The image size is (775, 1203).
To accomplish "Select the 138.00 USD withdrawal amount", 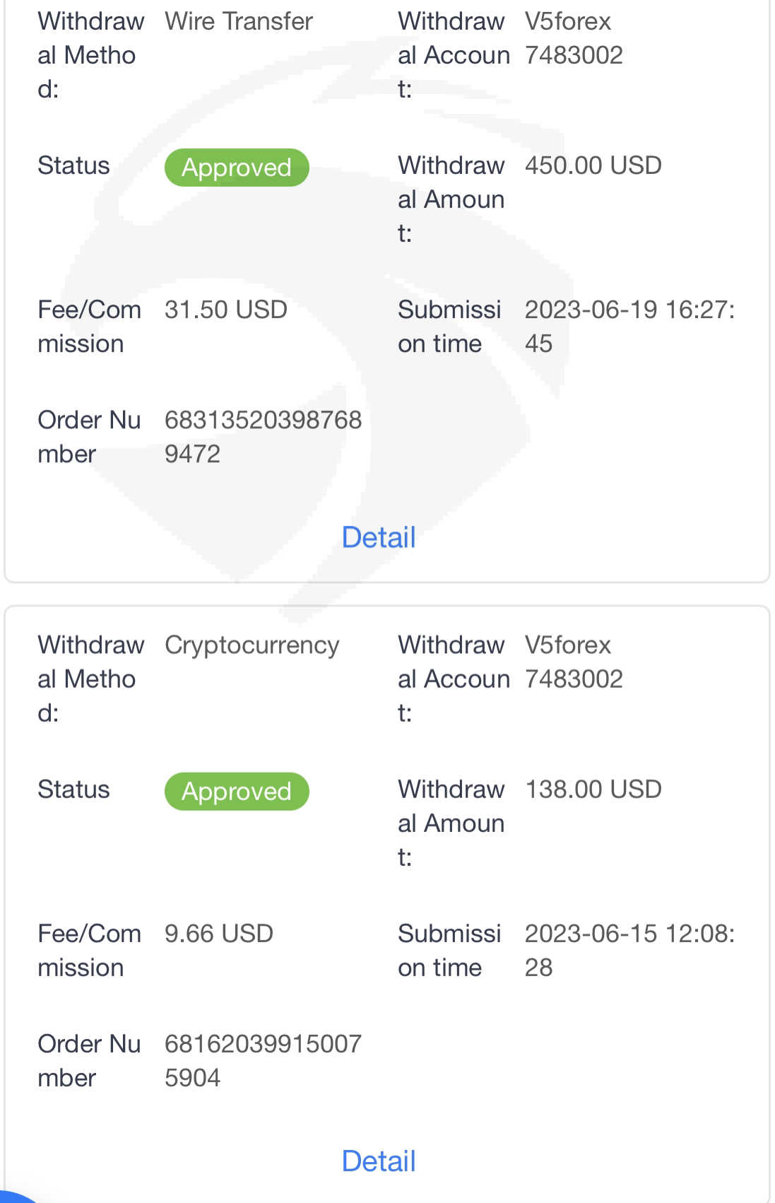I will (x=593, y=790).
